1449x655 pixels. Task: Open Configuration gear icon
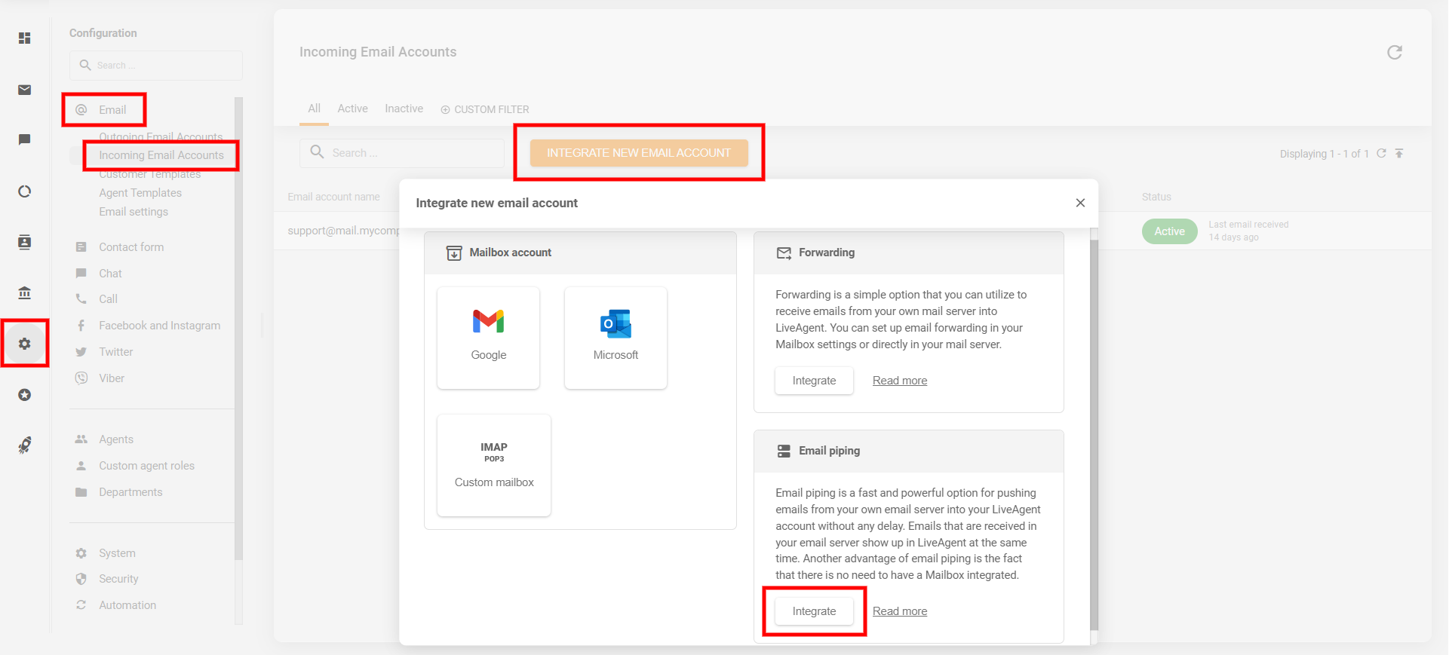(x=25, y=344)
